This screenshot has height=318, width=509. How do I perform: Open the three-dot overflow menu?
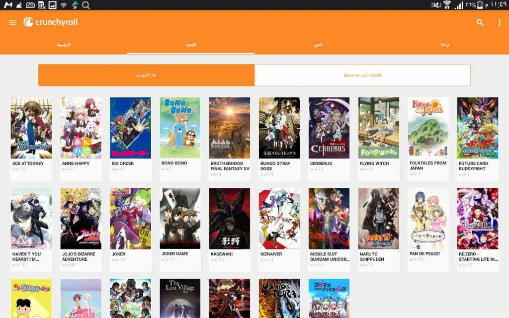(x=499, y=22)
